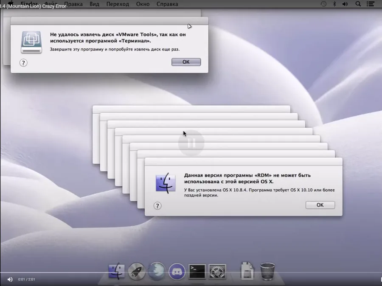Click OK in the RDM version dialog

pyautogui.click(x=320, y=205)
